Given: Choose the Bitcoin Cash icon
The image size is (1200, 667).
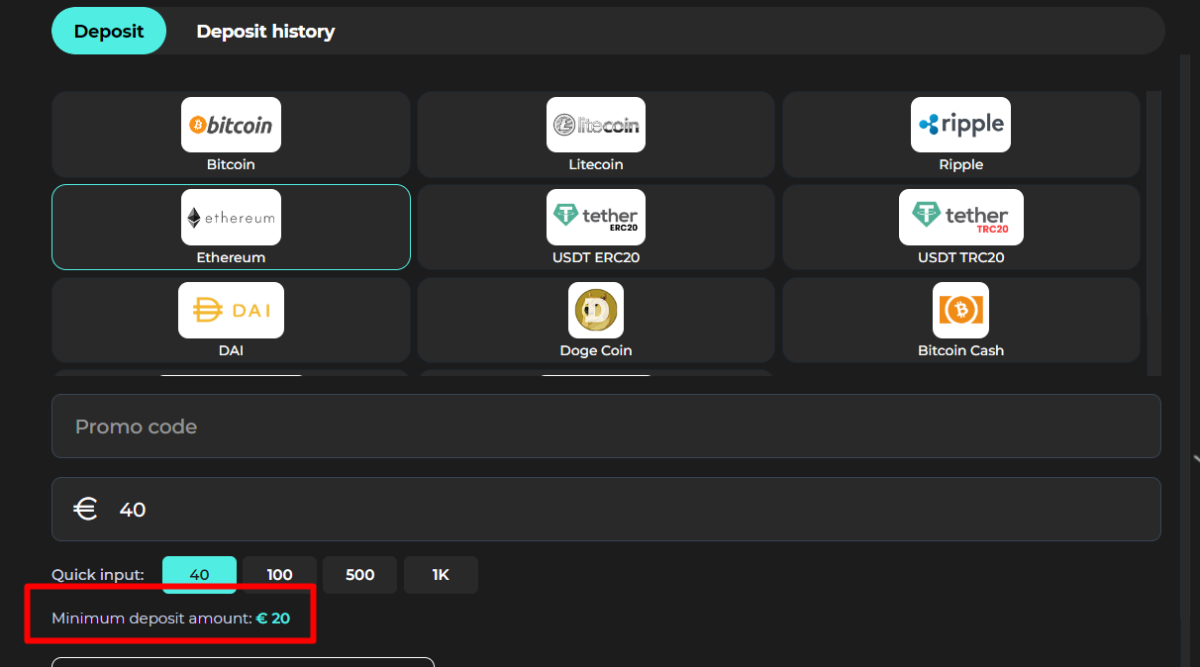Looking at the screenshot, I should click(960, 310).
